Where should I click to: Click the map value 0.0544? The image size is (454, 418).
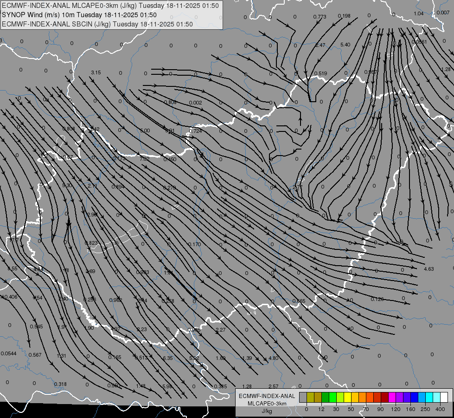[9, 353]
